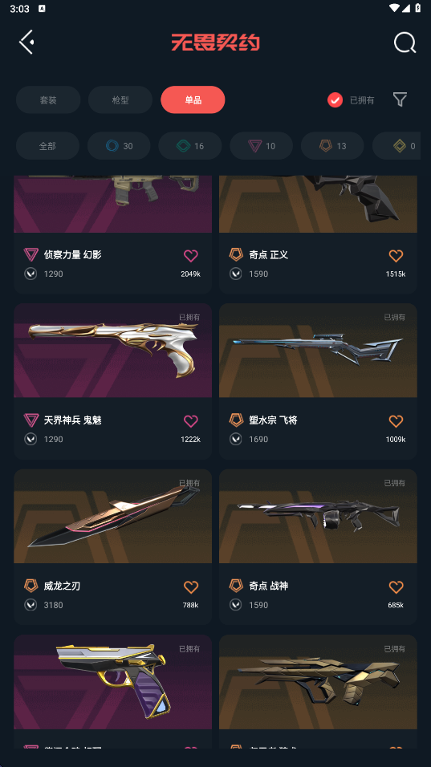Tap heart icon for 威龙之刃
This screenshot has width=431, height=767.
pos(191,586)
